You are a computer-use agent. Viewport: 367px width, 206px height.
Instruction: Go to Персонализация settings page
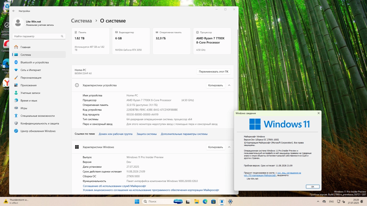(39, 78)
